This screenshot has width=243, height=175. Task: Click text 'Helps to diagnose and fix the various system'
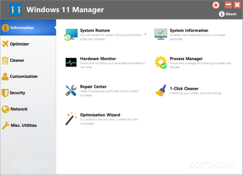pyautogui.click(x=109, y=91)
